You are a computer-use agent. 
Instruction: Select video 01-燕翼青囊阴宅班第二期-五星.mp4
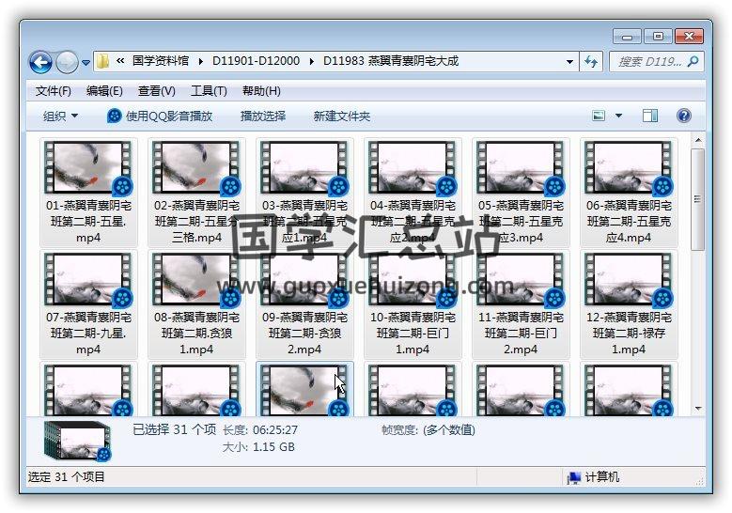click(x=88, y=193)
